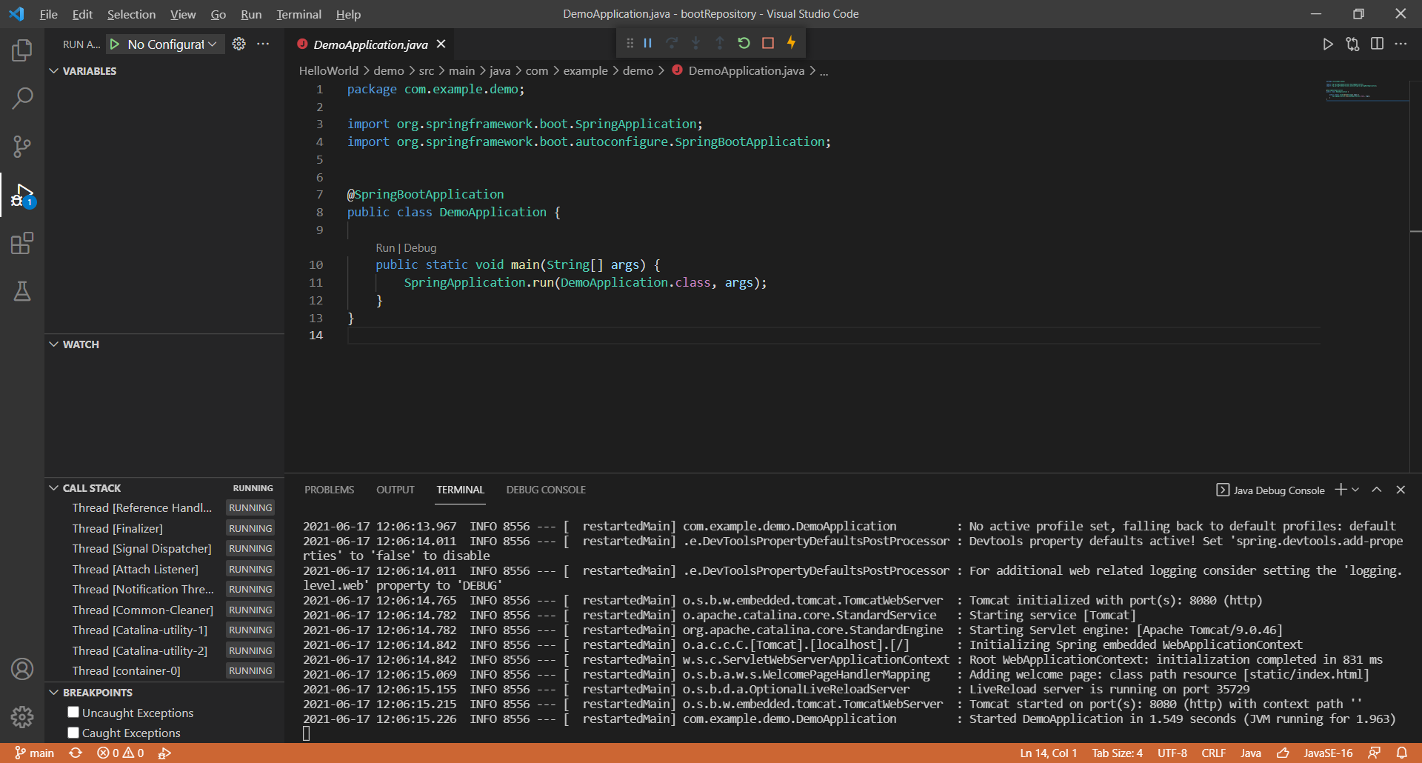Click the debug launch icon in status bar
1422x763 pixels.
tap(164, 753)
